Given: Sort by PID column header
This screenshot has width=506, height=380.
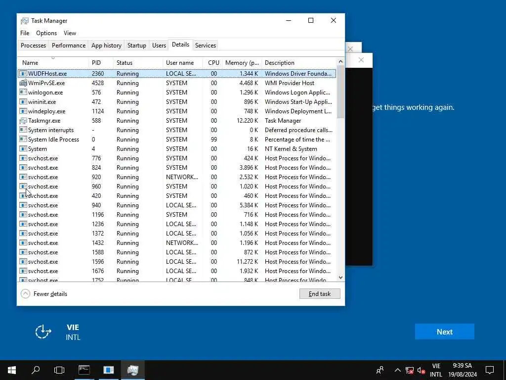Looking at the screenshot, I should click(101, 63).
